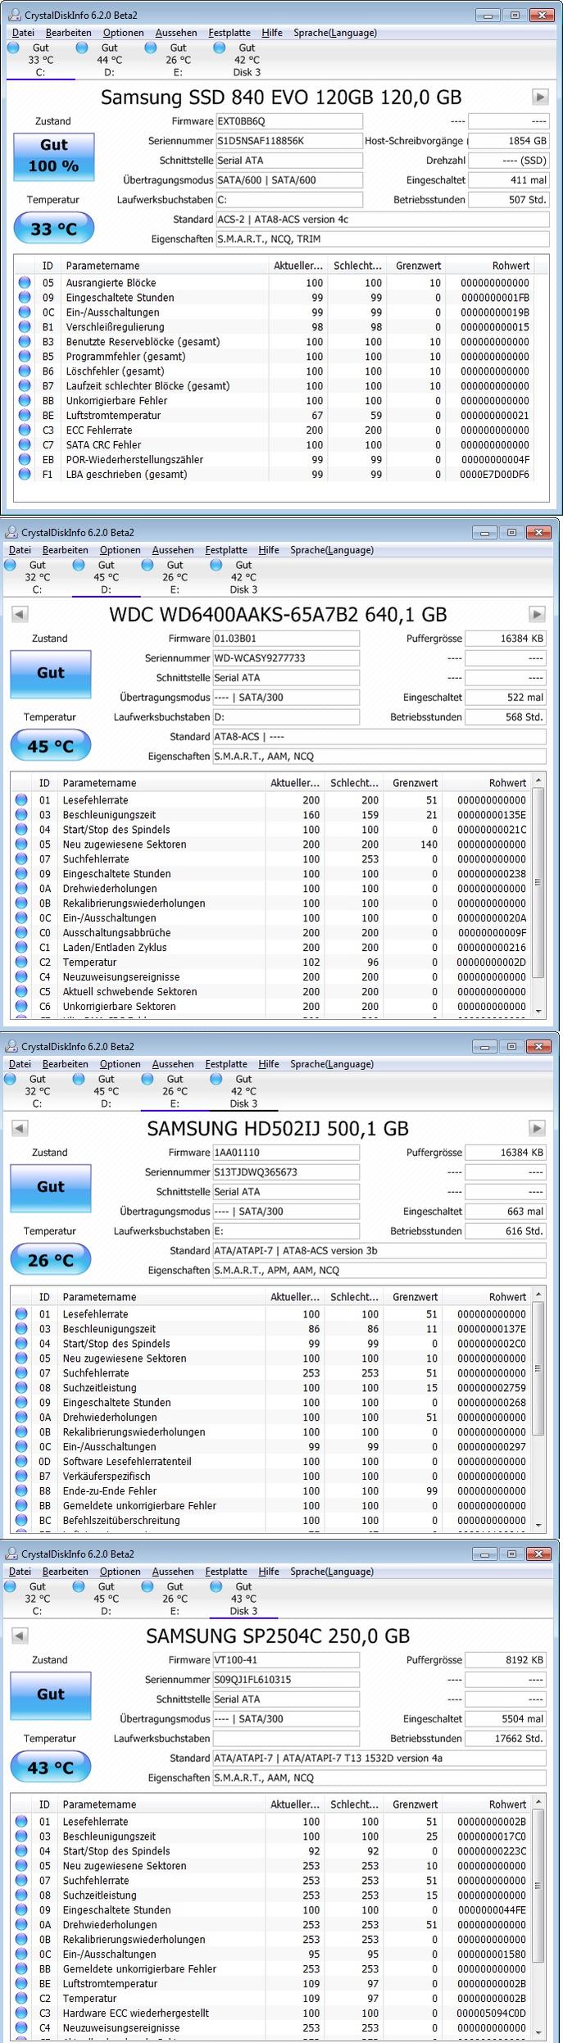The image size is (563, 2043).
Task: Open Festplatte menu in the Samsung SSD 840 EVO window
Action: pos(229,33)
